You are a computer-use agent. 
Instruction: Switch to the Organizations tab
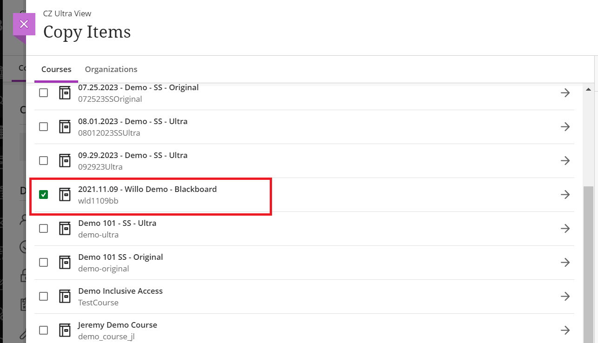(x=111, y=69)
